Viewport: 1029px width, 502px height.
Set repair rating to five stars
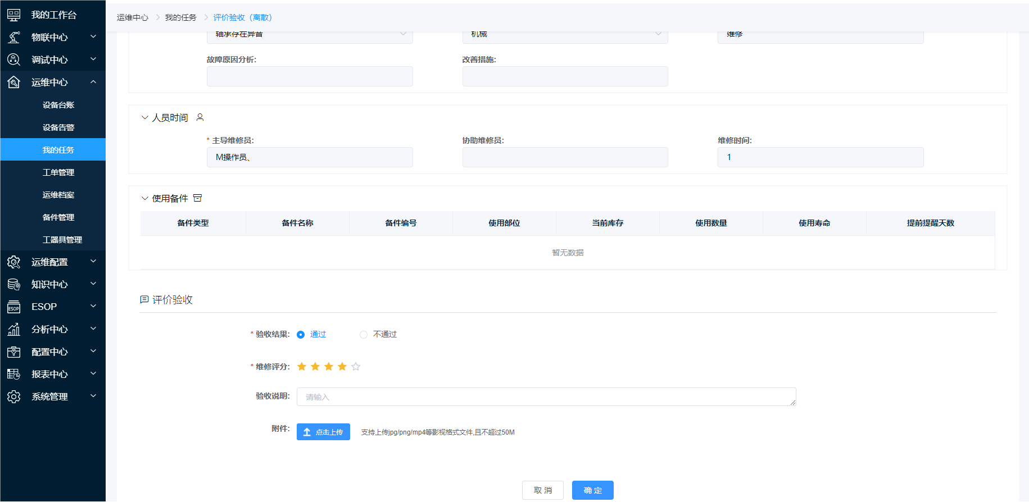pos(356,367)
